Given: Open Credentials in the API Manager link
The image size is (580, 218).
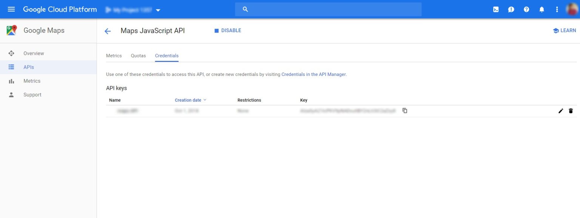Looking at the screenshot, I should point(313,74).
